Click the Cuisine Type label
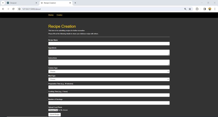The width and height of the screenshot is (218, 117). pyautogui.click(x=53, y=68)
